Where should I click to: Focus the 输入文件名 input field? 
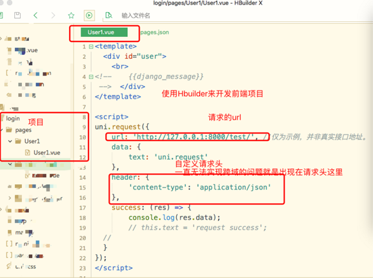click(136, 16)
